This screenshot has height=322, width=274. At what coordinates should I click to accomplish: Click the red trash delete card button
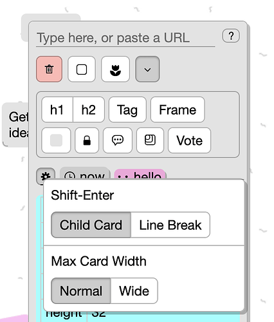pyautogui.click(x=50, y=69)
